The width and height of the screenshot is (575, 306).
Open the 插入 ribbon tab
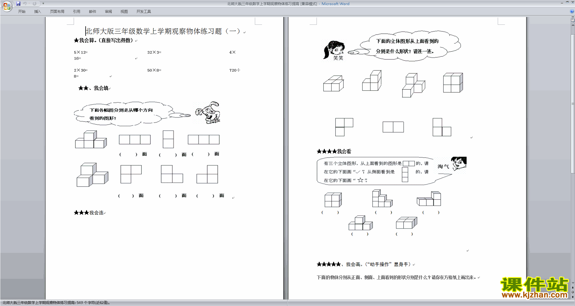(37, 12)
